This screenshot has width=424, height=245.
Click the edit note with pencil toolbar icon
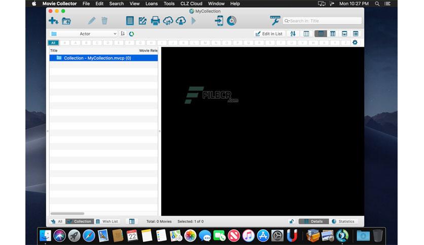[143, 21]
